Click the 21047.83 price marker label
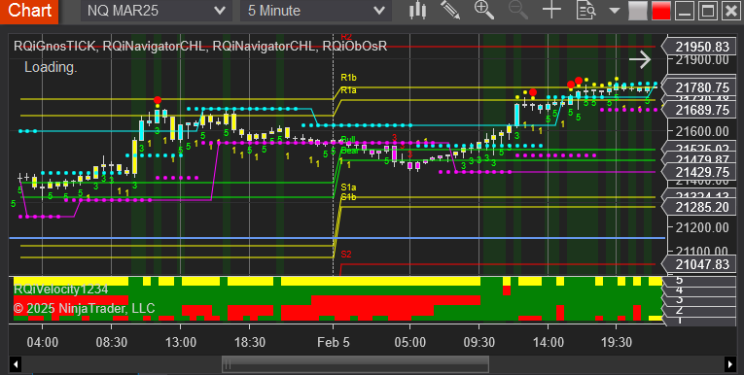Viewport: 744px width, 375px height. [702, 264]
